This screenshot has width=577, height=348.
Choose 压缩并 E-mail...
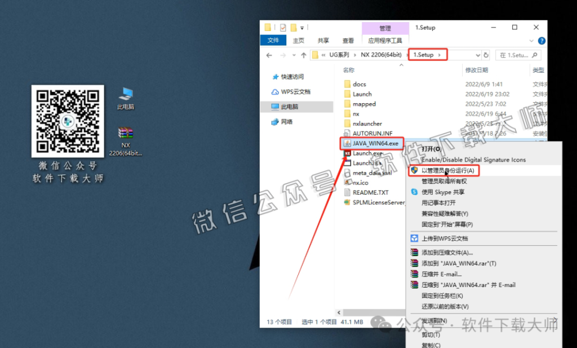pyautogui.click(x=442, y=274)
